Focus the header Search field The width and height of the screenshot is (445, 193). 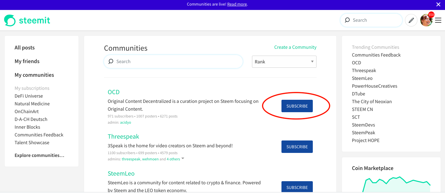(x=371, y=20)
